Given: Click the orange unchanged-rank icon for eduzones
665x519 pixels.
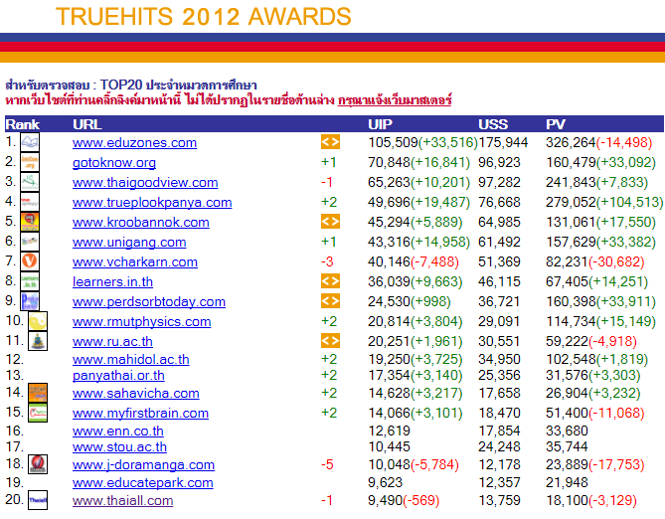Looking at the screenshot, I should pos(330,142).
